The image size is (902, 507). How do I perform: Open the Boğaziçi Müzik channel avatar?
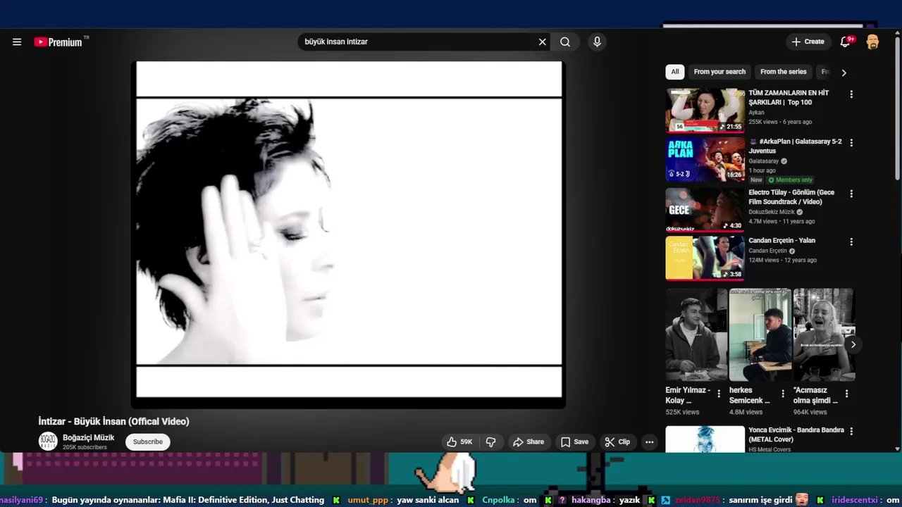click(x=48, y=442)
